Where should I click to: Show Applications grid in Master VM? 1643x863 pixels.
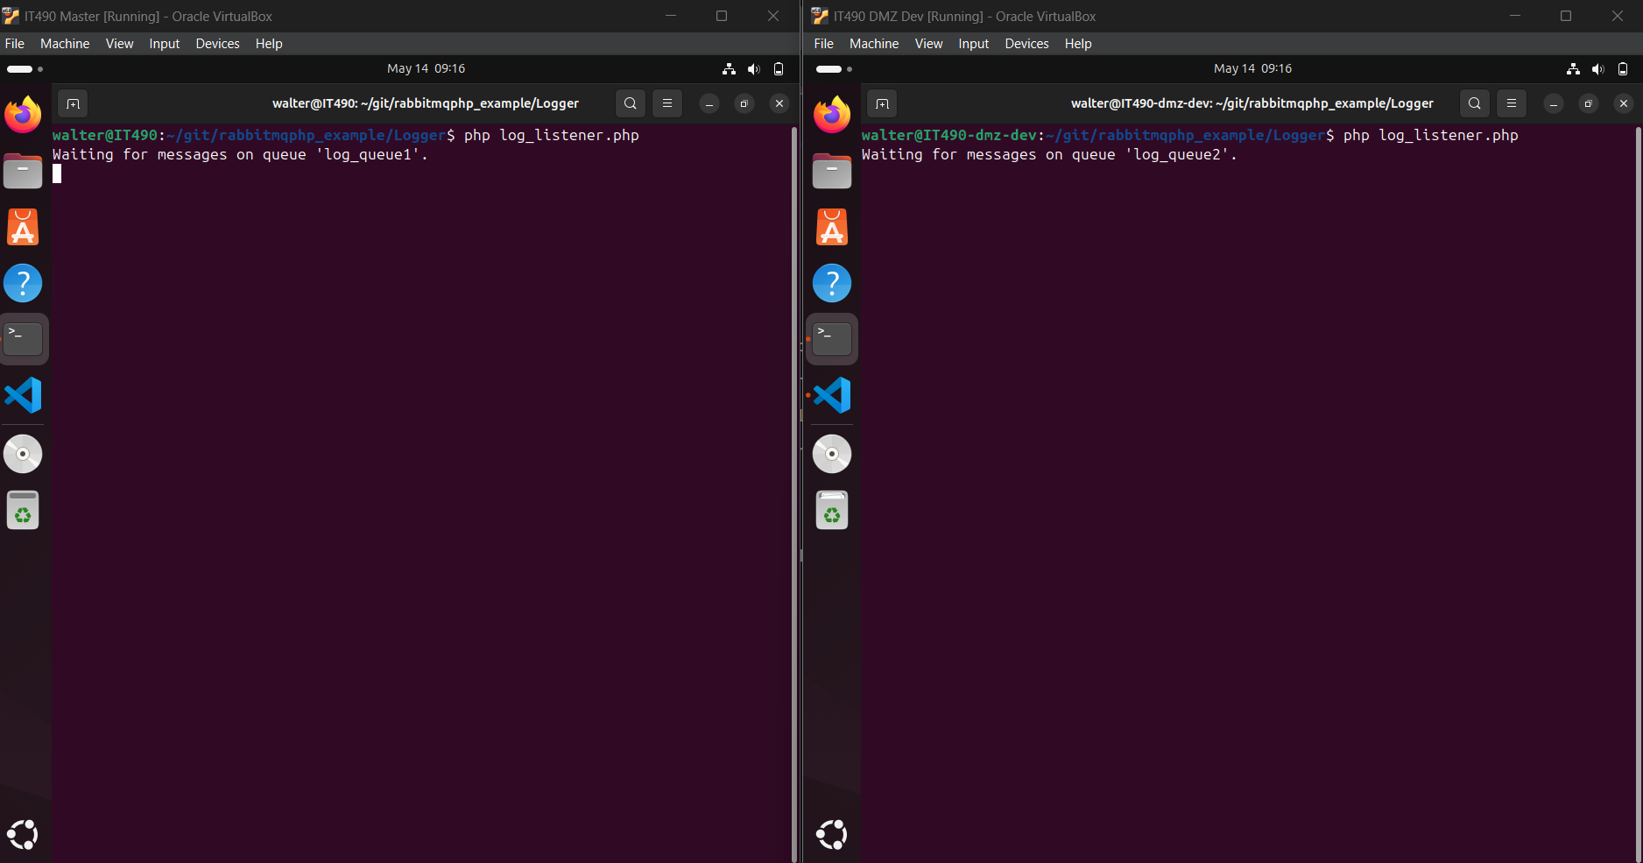pos(23,834)
